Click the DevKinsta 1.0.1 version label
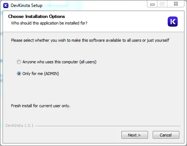Viewport: 187px width, 146px height. coord(19,126)
